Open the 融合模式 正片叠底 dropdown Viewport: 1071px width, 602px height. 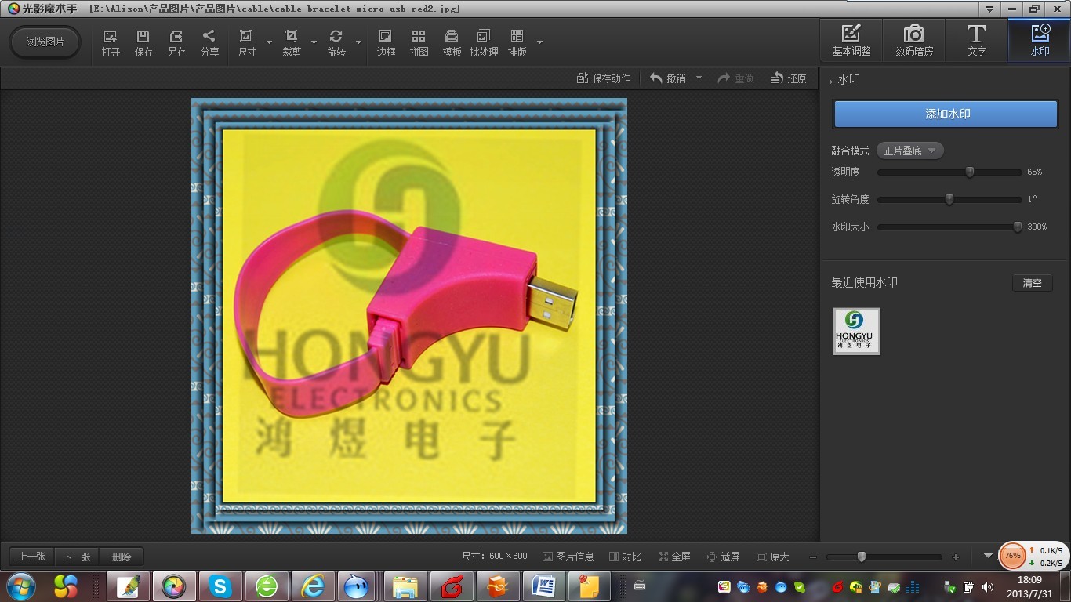point(910,150)
